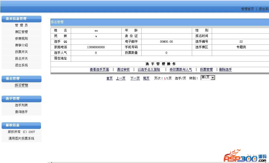Click the 选 手 管 理 操 作 heading
This screenshot has height=163, width=269.
pos(161,64)
